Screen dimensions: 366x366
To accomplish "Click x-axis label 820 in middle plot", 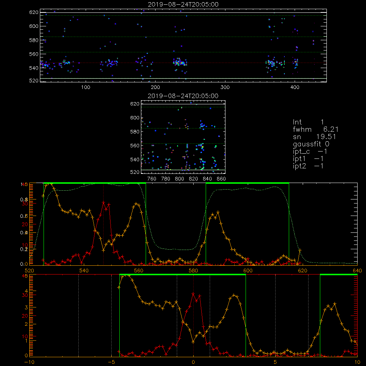I will (194, 179).
